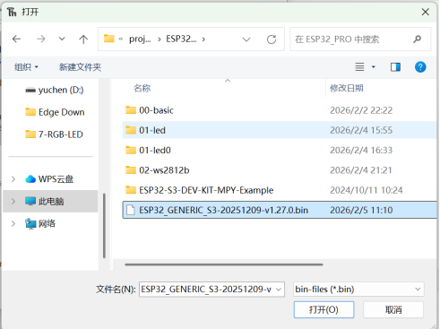440x329 pixels.
Task: Navigate up one folder level
Action: [x=83, y=39]
